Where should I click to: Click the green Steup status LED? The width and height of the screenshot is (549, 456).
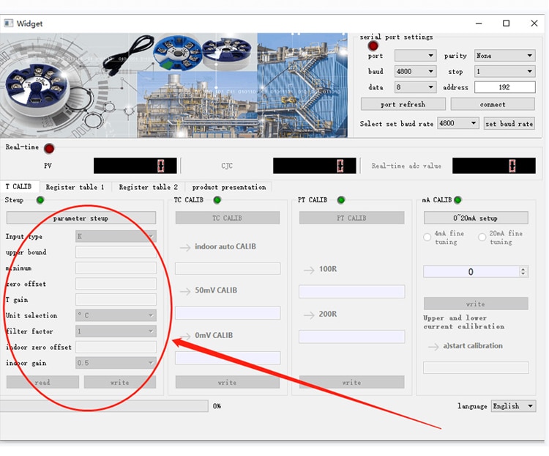coord(40,200)
